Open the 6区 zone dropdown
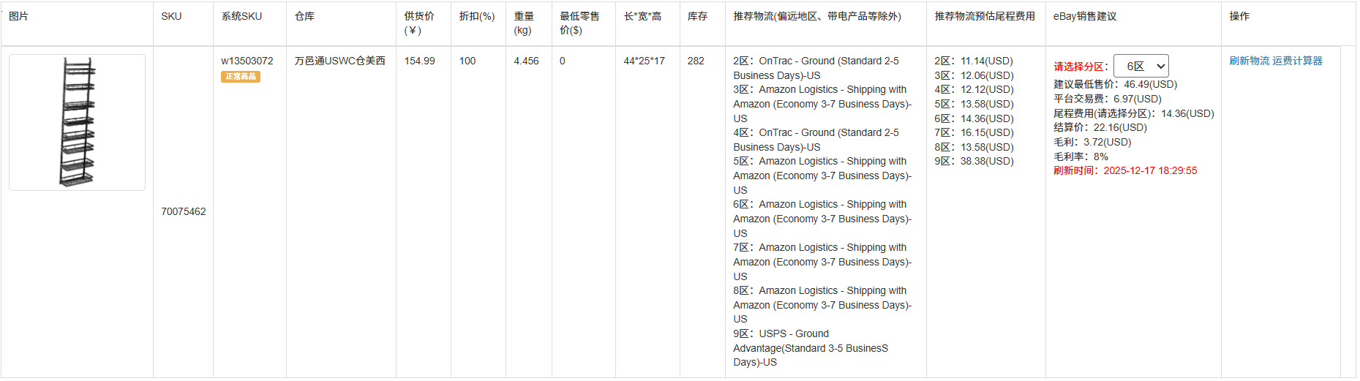The image size is (1360, 381). [1141, 66]
